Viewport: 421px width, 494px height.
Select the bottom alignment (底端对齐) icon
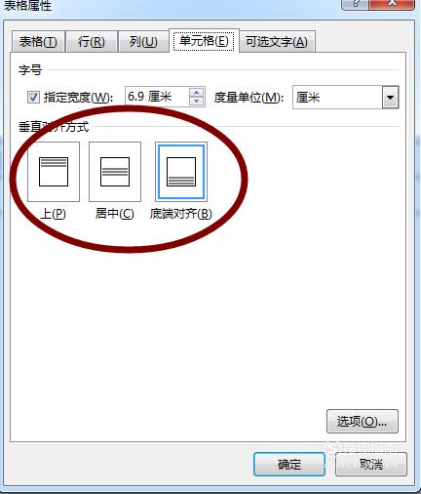pos(181,172)
